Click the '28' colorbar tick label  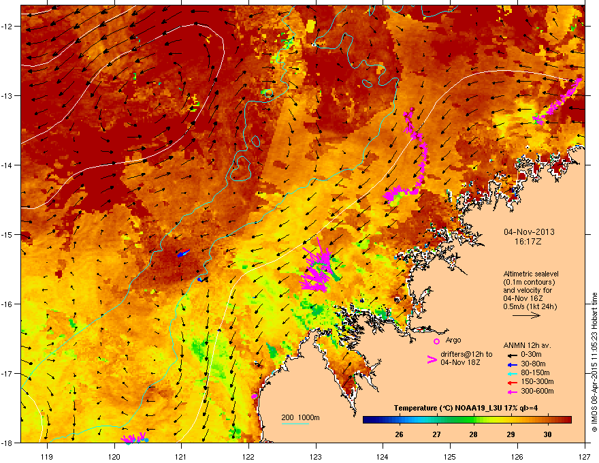[474, 434]
